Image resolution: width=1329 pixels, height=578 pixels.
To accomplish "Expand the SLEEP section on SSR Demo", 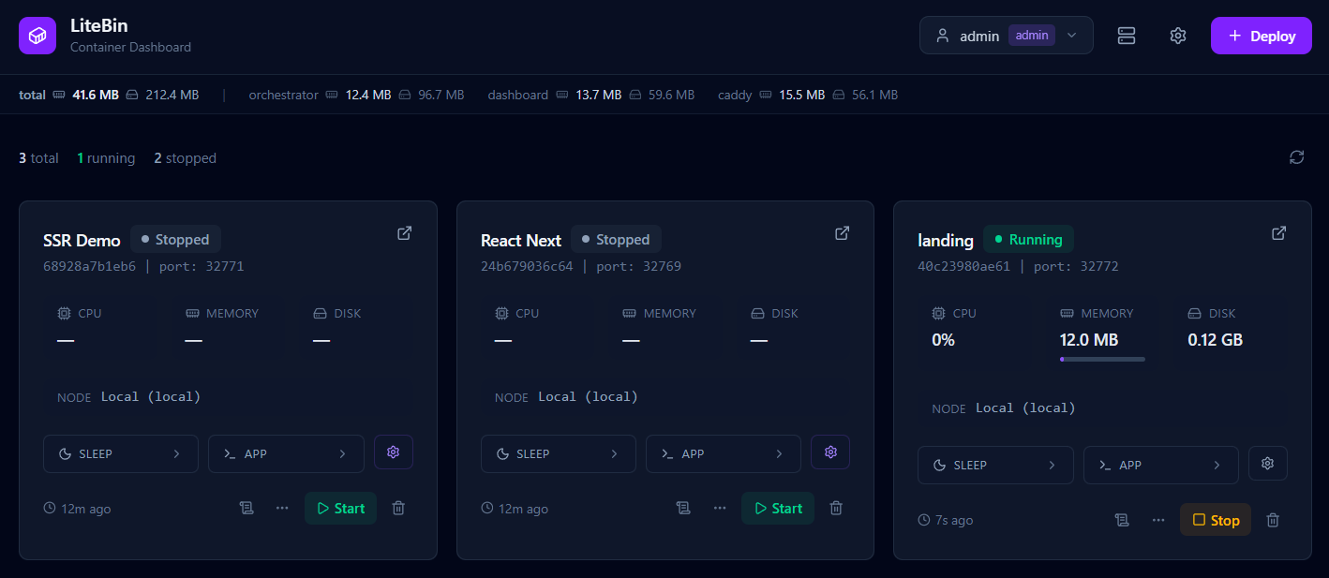I will (x=120, y=452).
